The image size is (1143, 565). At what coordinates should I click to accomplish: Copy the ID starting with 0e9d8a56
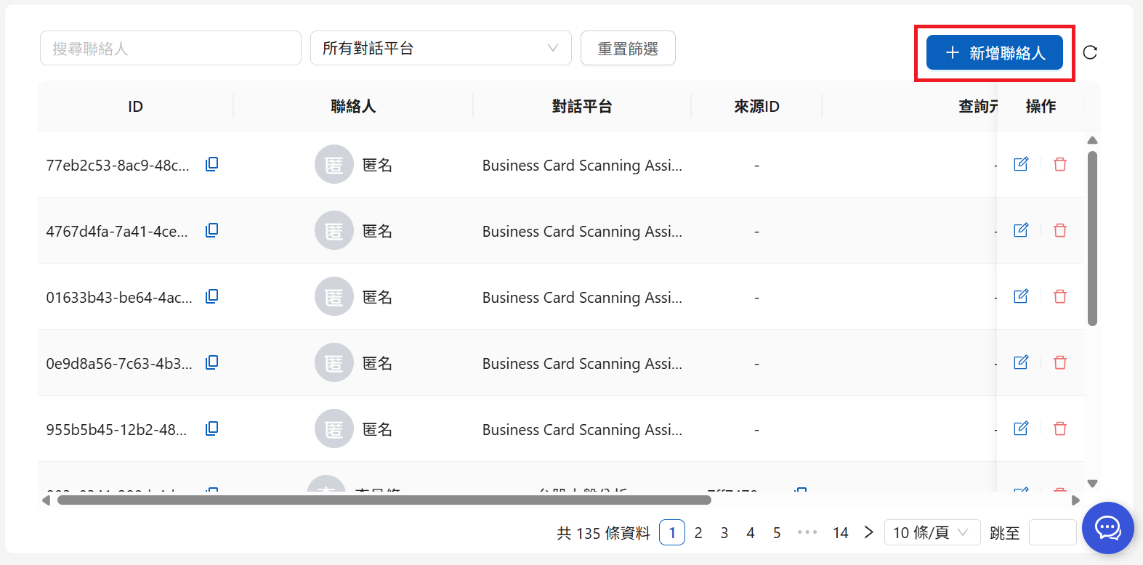[212, 362]
